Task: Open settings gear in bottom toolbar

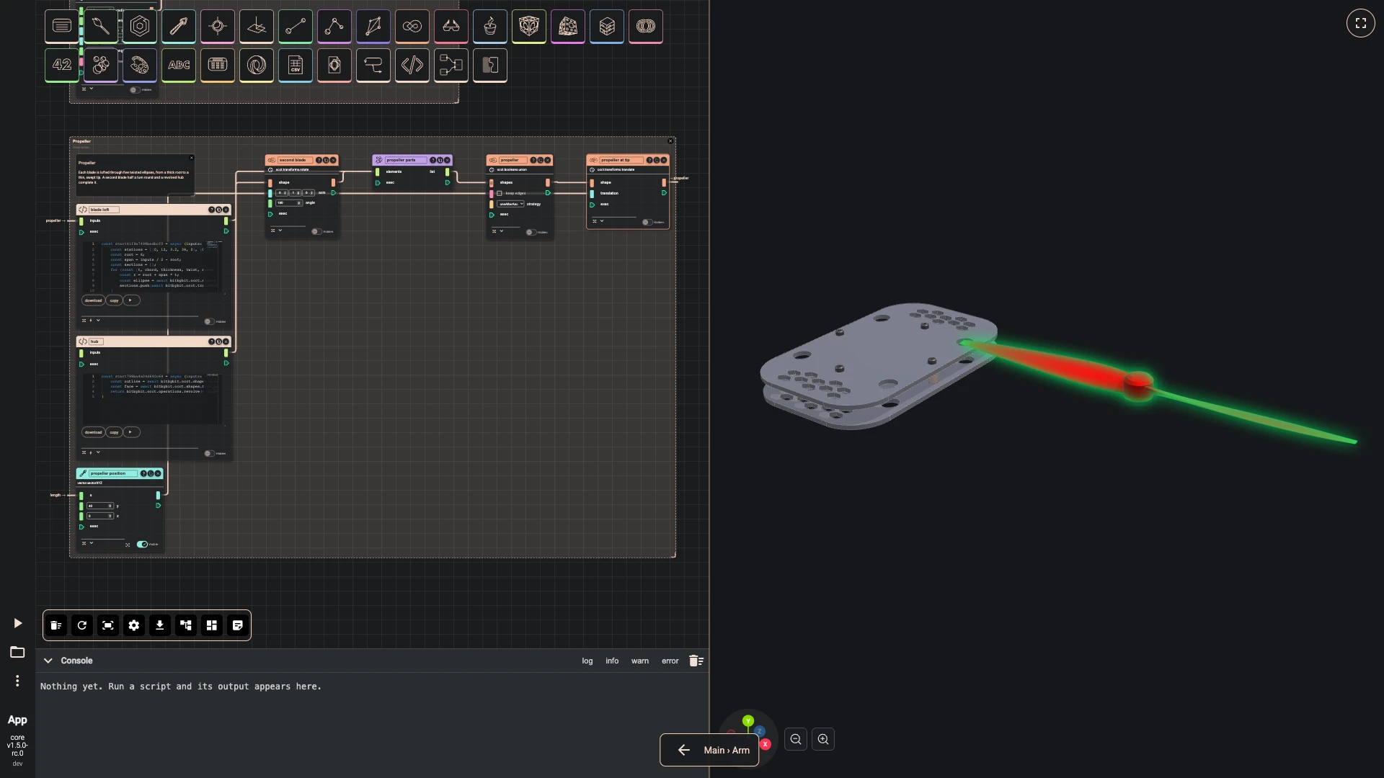Action: (x=134, y=625)
